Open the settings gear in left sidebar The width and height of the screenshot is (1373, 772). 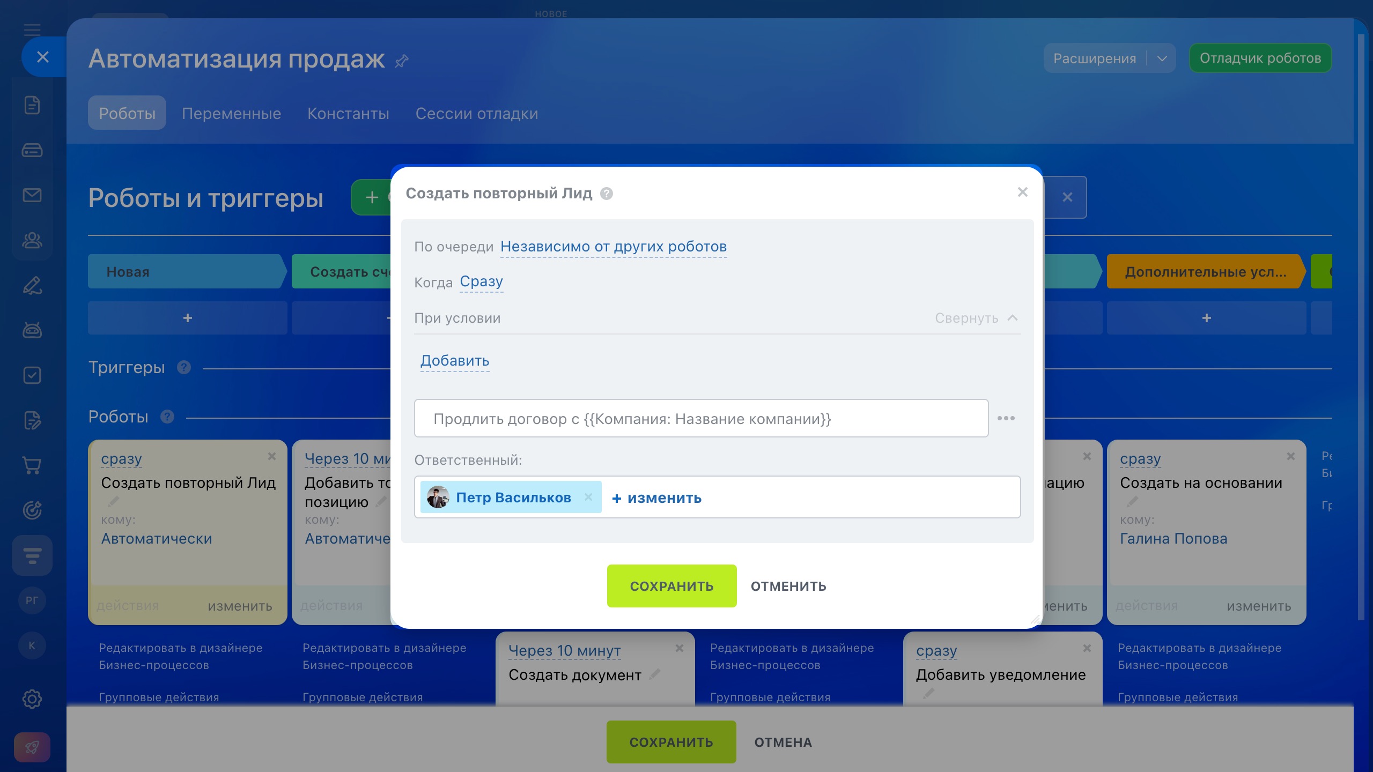click(32, 699)
